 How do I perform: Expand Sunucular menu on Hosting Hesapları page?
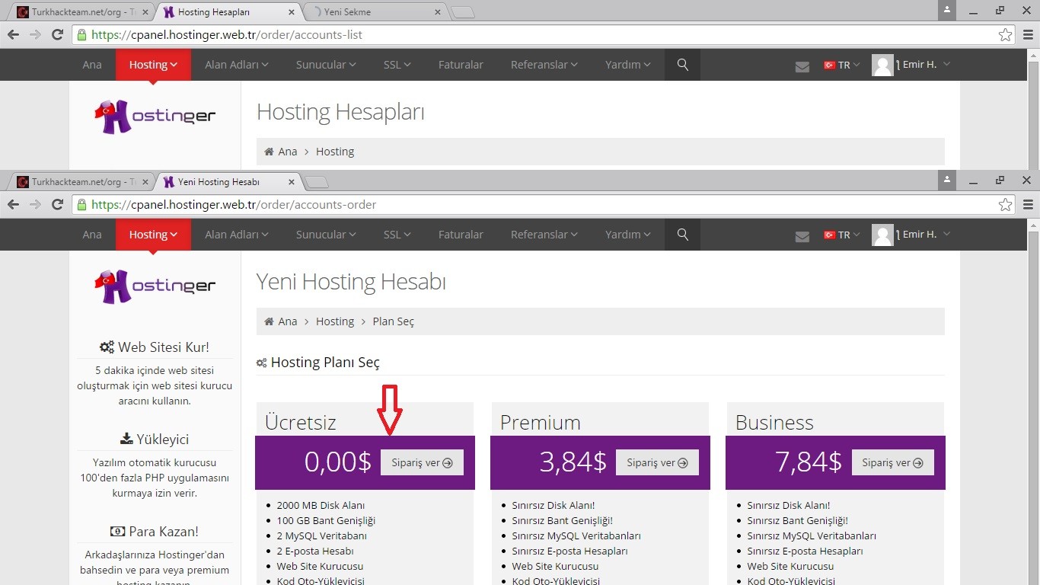tap(326, 65)
